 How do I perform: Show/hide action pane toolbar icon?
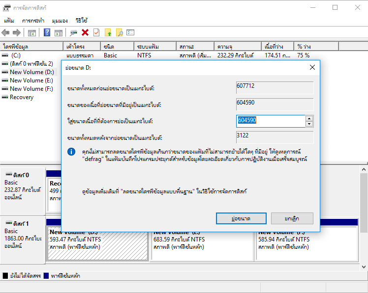[x=59, y=33]
